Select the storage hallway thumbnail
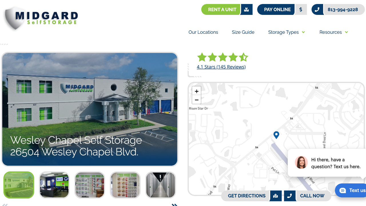The height and width of the screenshot is (206, 366). coord(161,185)
